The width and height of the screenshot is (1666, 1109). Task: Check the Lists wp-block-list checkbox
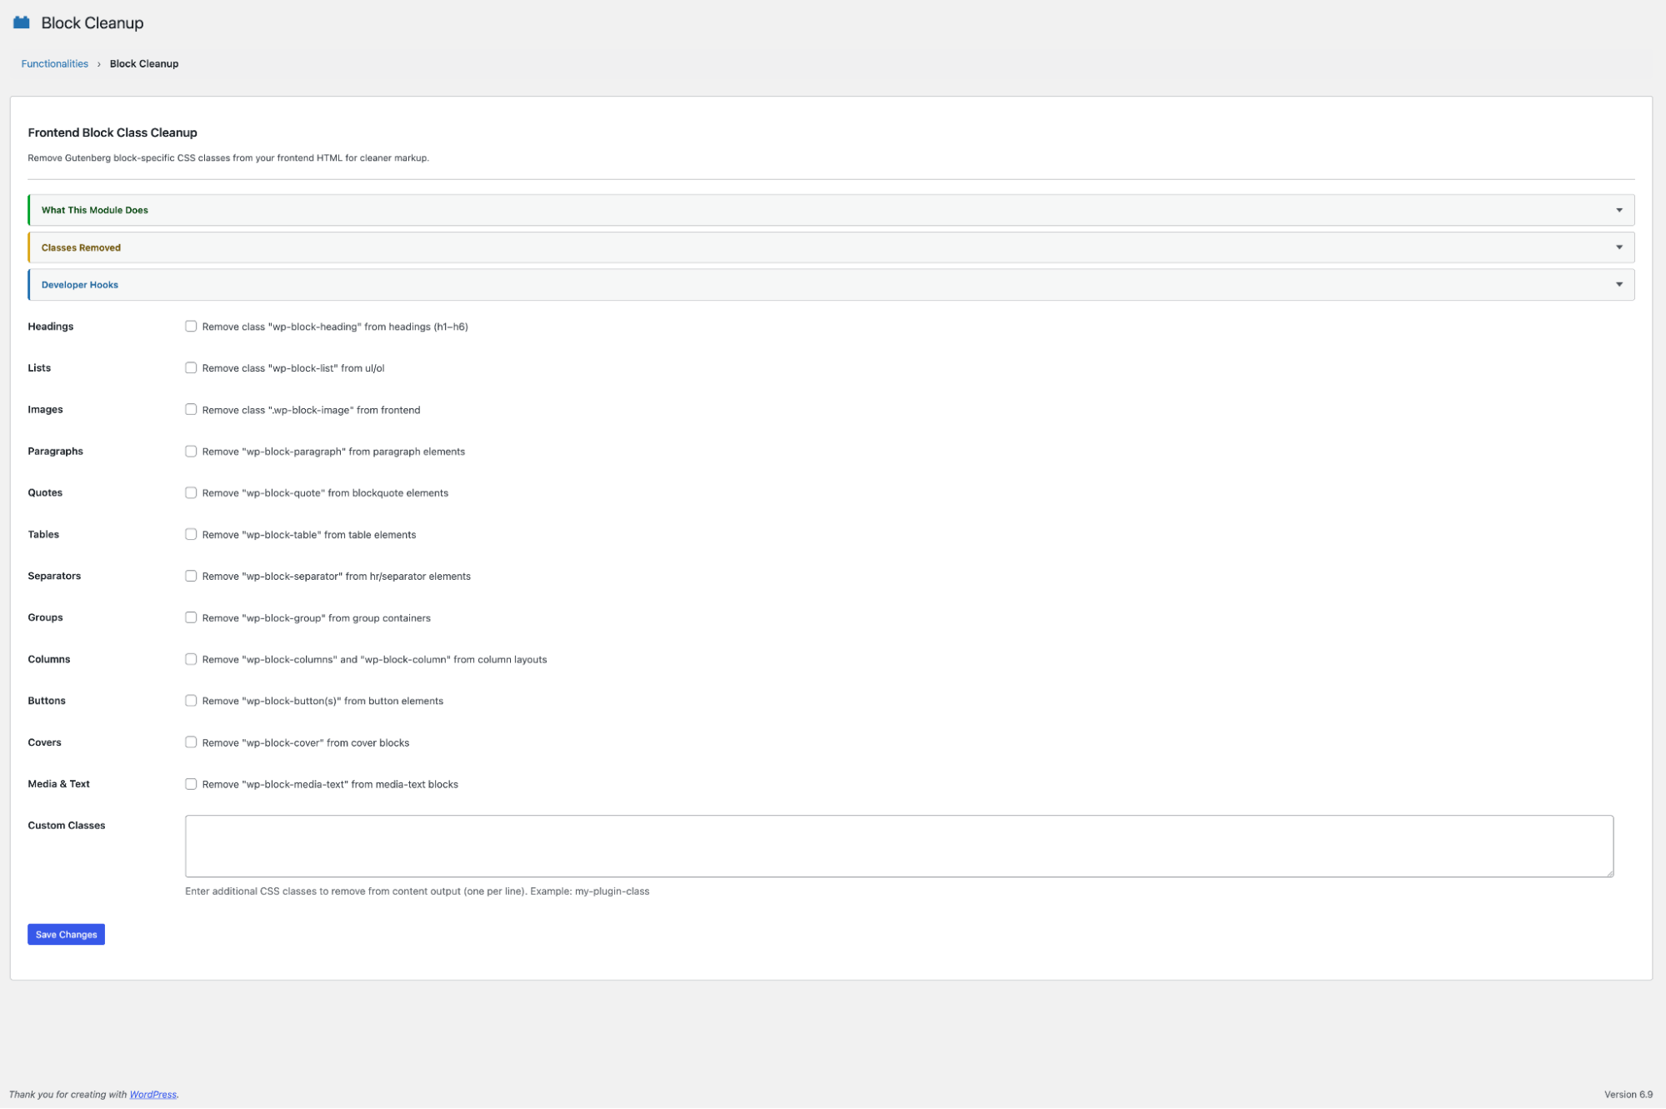coord(191,368)
